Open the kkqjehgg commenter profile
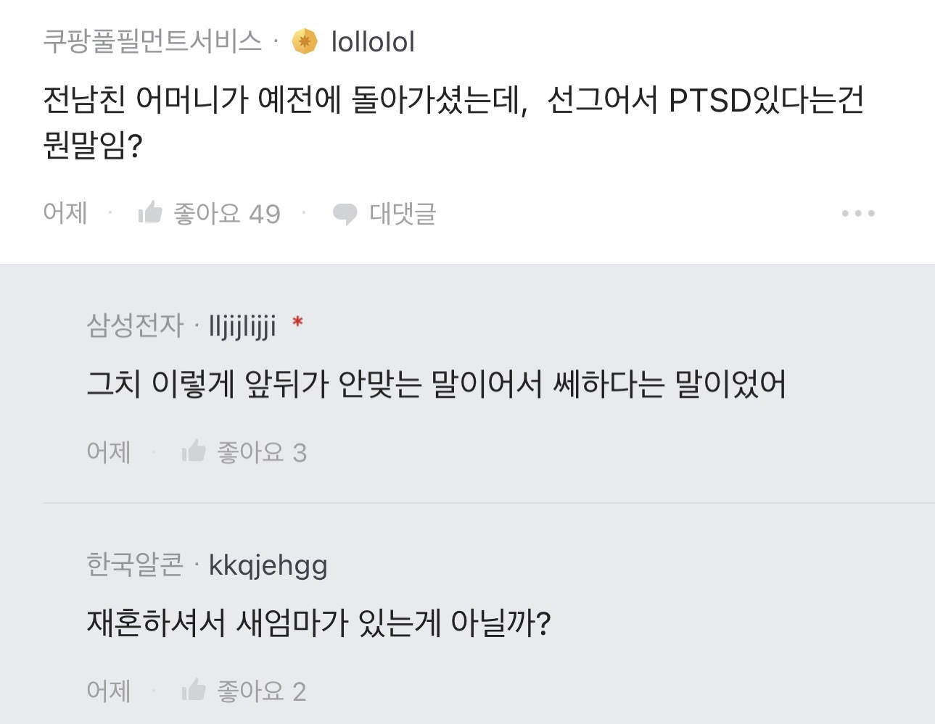 [268, 565]
